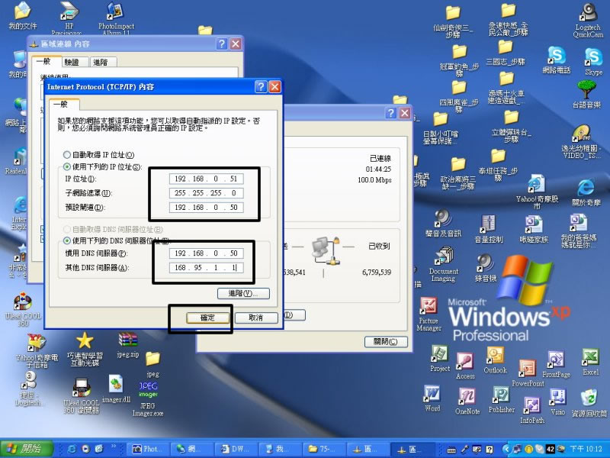The image size is (610, 458).
Task: Click the IP 位址 input field
Action: (206, 179)
